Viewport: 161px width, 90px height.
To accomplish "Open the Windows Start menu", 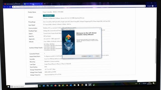I will click(x=8, y=87).
